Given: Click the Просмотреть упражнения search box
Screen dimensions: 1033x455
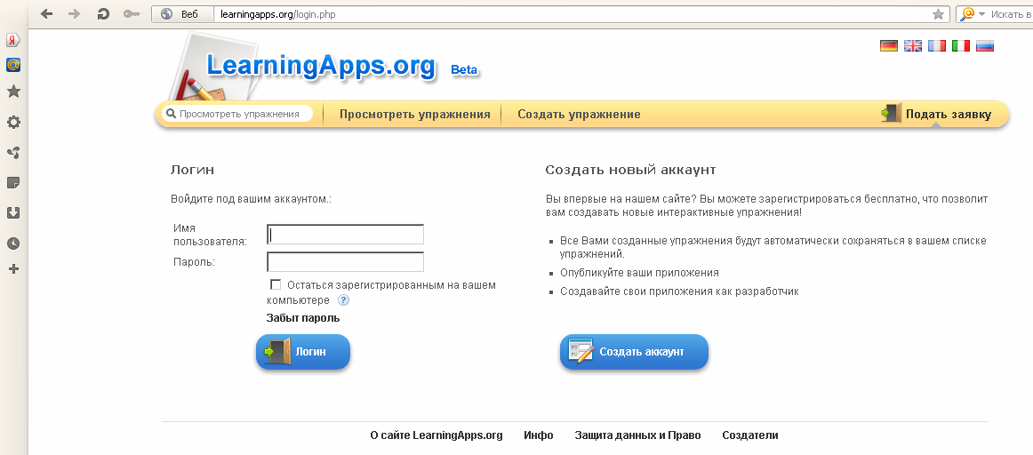Looking at the screenshot, I should (x=237, y=114).
